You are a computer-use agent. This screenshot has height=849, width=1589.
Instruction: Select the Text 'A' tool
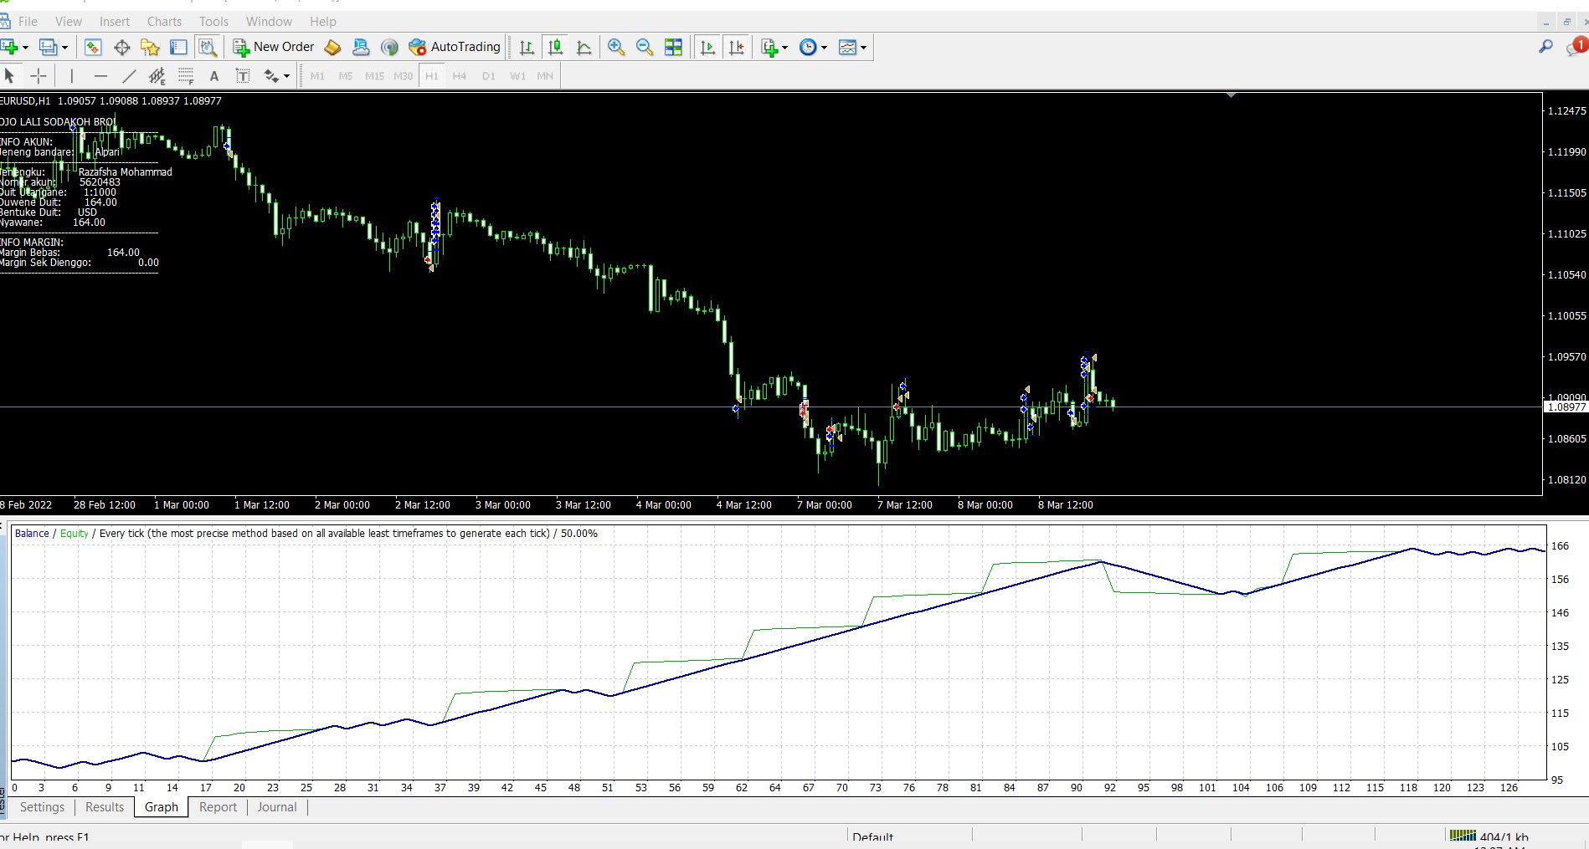pos(214,76)
